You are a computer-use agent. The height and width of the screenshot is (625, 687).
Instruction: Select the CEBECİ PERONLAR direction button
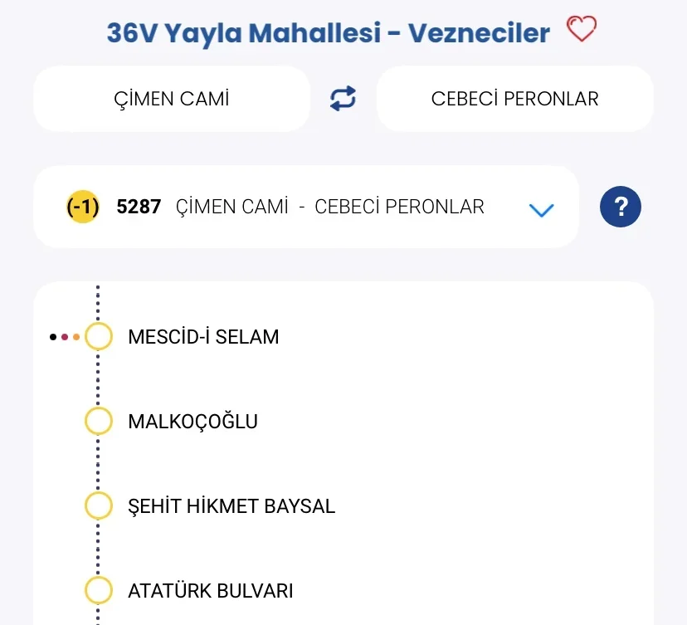point(514,99)
